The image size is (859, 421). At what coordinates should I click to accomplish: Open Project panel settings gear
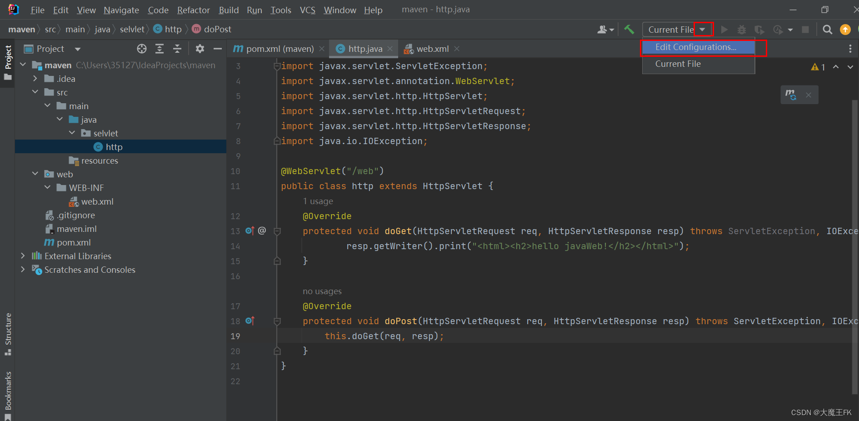pyautogui.click(x=200, y=49)
